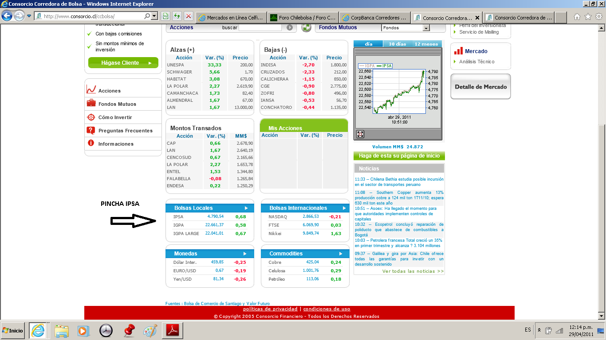Expand the Commodities header arrow
Screen dimensions: 606x340
pos(341,254)
